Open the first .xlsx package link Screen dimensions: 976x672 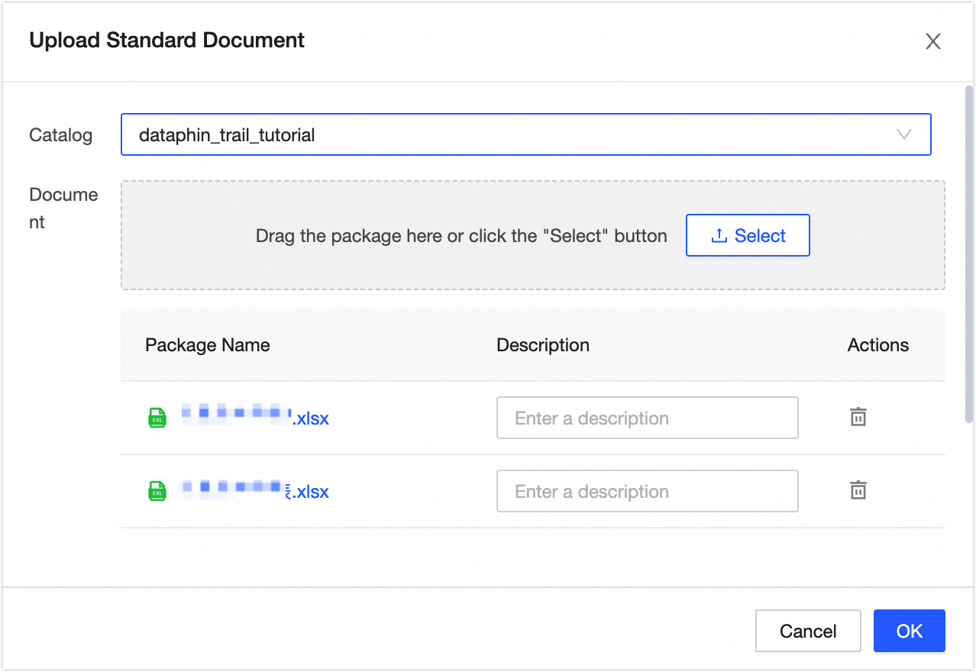255,418
